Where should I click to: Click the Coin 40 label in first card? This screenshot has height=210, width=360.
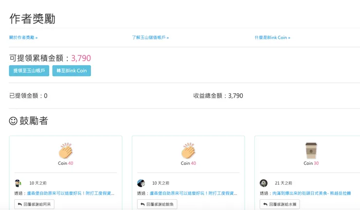tap(66, 163)
